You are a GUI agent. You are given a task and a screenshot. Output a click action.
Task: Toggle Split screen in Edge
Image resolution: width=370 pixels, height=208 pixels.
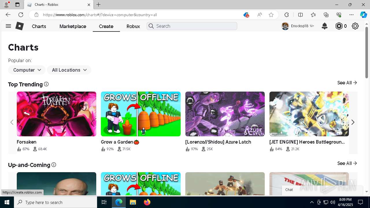pyautogui.click(x=300, y=15)
